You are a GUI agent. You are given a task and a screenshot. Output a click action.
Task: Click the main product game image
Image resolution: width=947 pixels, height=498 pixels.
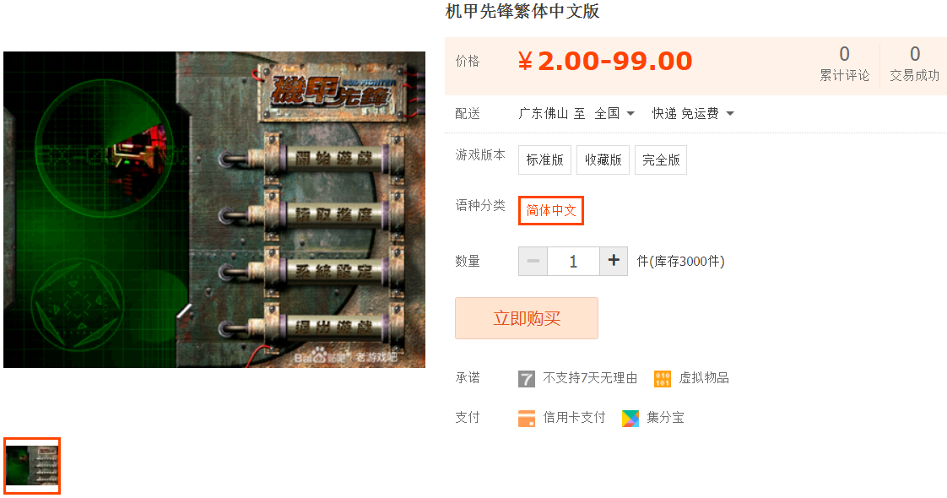pos(214,209)
